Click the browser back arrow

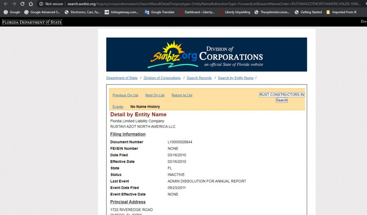coord(6,4)
